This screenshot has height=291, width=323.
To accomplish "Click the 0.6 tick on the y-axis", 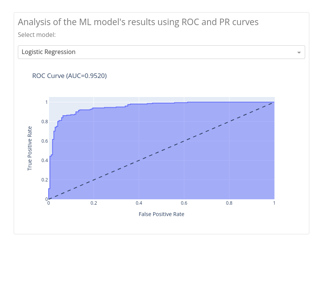I will (x=44, y=141).
